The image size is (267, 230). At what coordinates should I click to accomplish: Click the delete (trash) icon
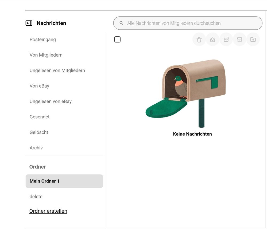199,40
